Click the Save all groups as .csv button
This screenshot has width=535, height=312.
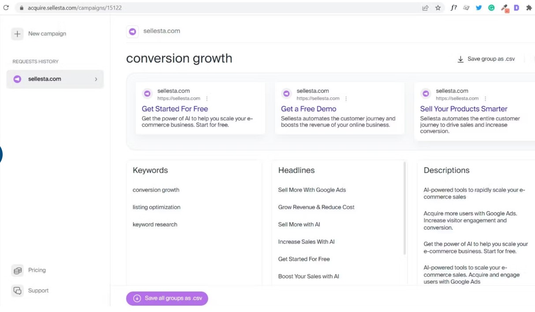click(167, 298)
